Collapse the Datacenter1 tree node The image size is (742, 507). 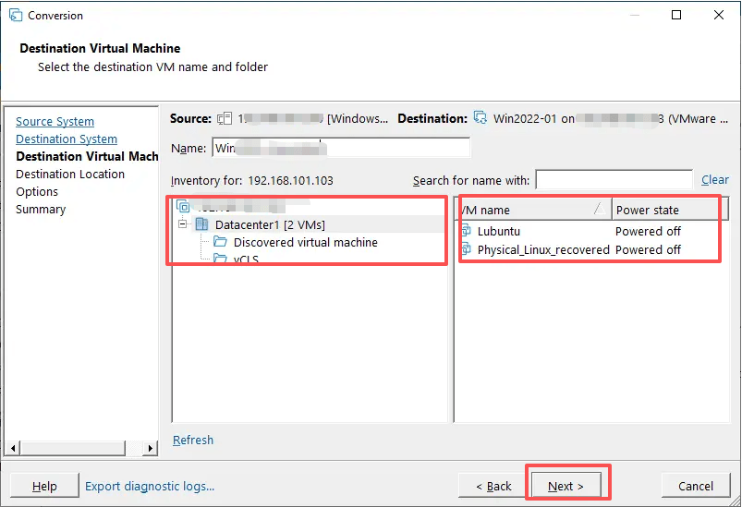pyautogui.click(x=183, y=223)
